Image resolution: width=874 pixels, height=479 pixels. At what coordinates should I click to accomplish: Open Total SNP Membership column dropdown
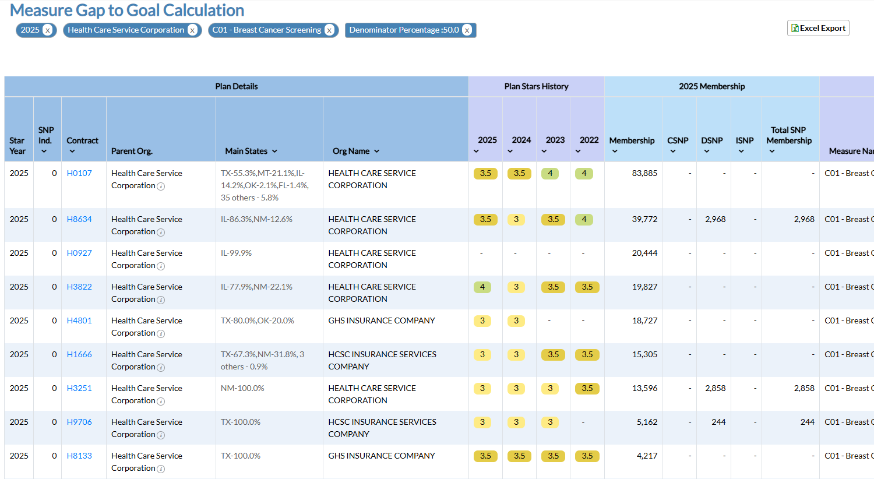coord(772,152)
